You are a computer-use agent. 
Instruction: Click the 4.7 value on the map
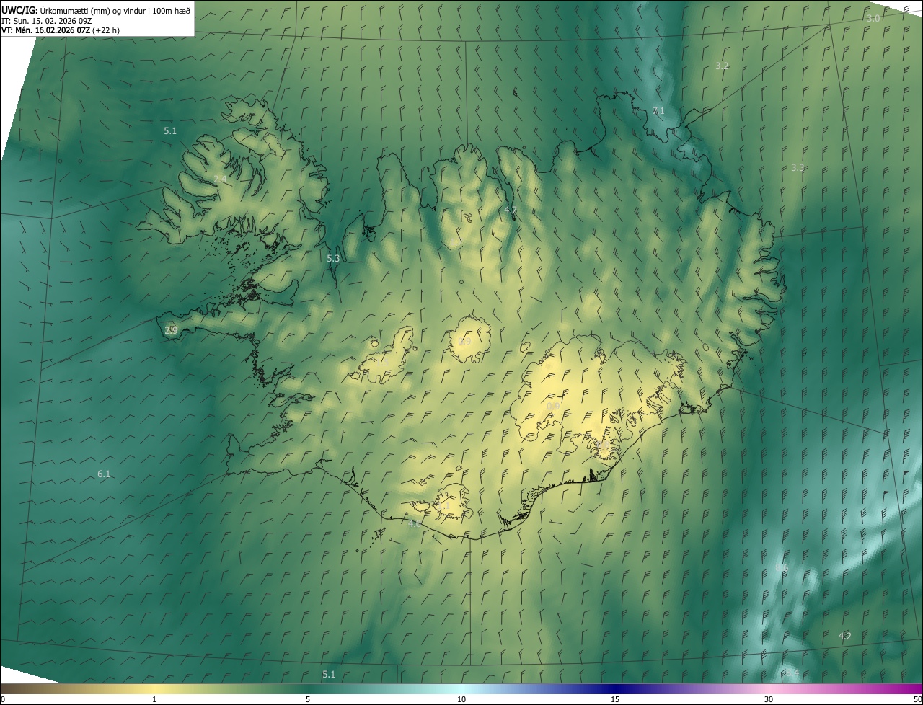coord(511,210)
